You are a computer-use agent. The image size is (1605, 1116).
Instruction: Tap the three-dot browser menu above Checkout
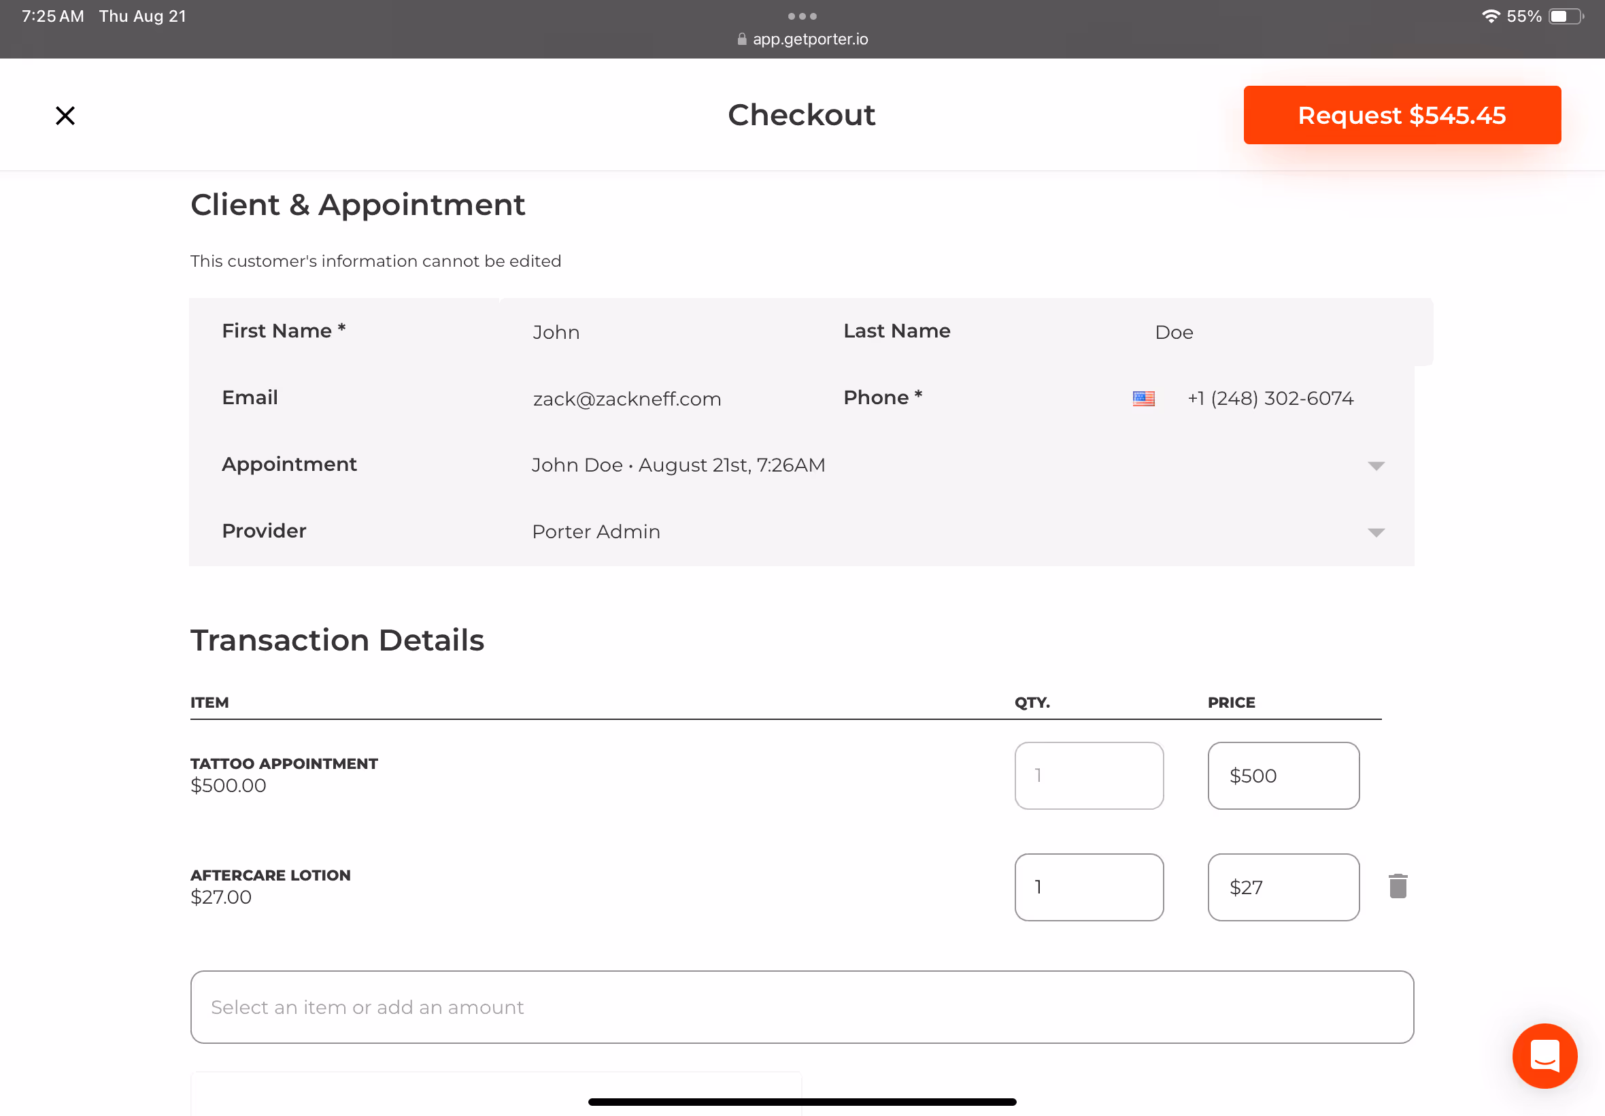pyautogui.click(x=801, y=16)
